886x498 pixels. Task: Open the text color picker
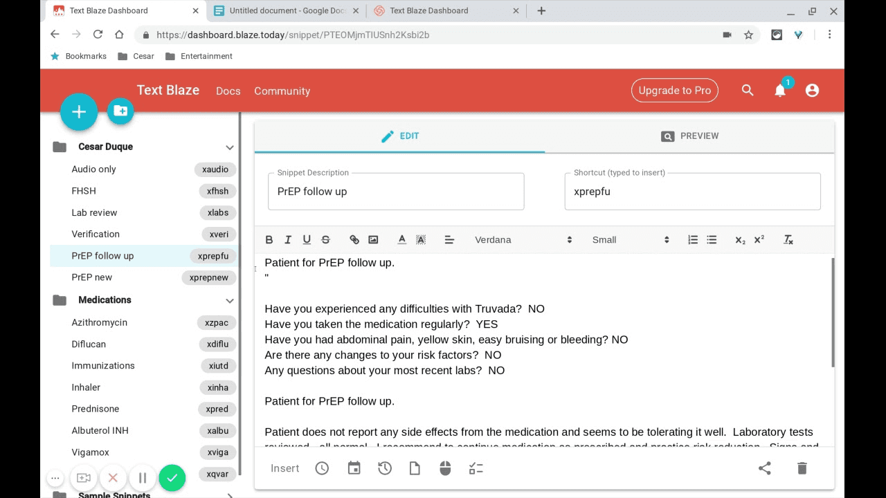coord(401,240)
